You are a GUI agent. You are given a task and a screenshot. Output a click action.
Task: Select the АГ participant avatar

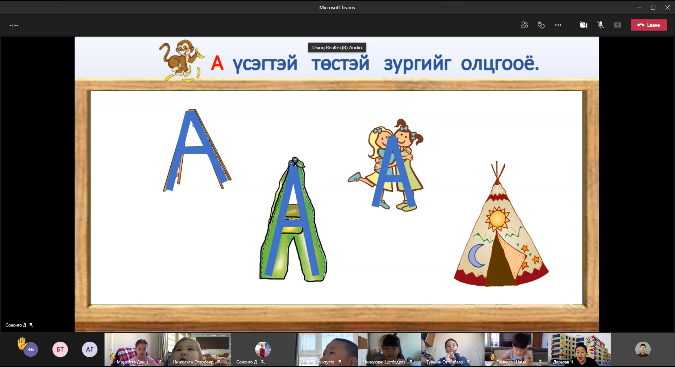pyautogui.click(x=90, y=349)
